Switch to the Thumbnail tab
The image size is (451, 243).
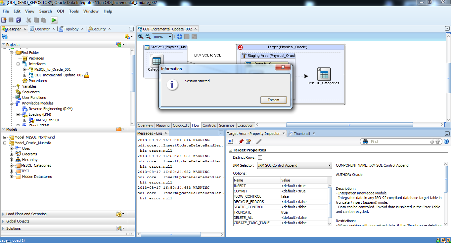pyautogui.click(x=302, y=134)
